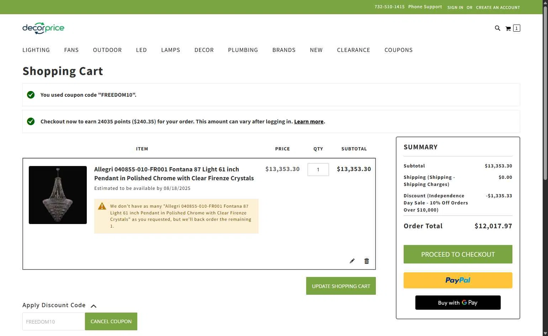Click the Phone Support text
This screenshot has width=548, height=336.
tap(425, 7)
